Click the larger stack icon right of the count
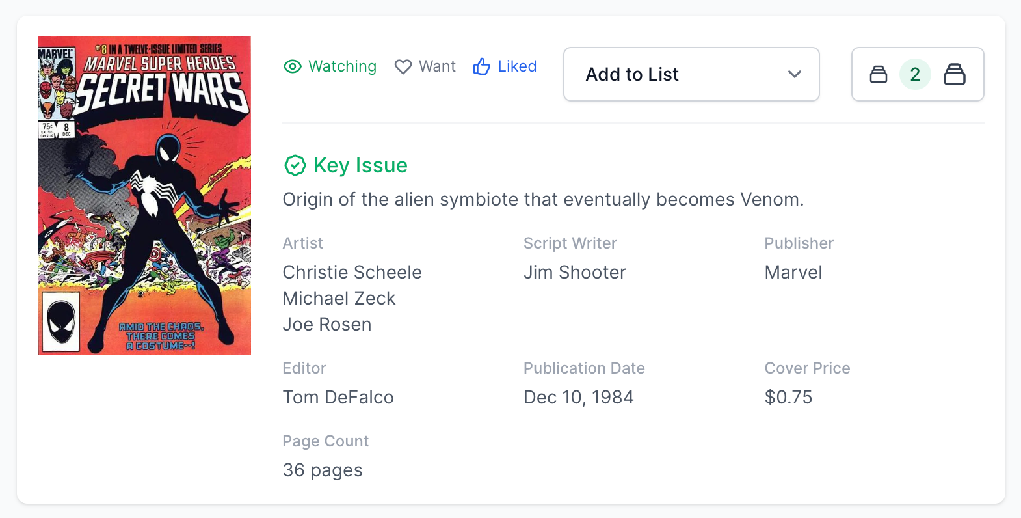 (x=954, y=74)
